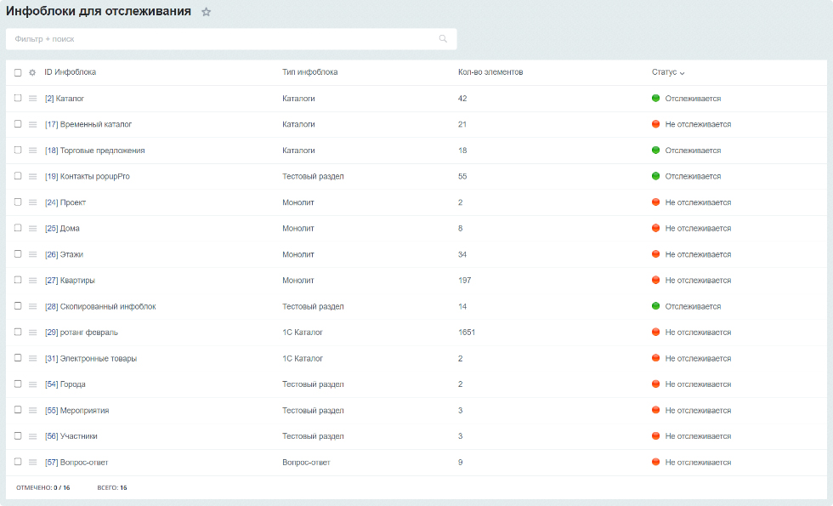Expand actions menu for Проект row
The image size is (833, 506).
tap(32, 202)
